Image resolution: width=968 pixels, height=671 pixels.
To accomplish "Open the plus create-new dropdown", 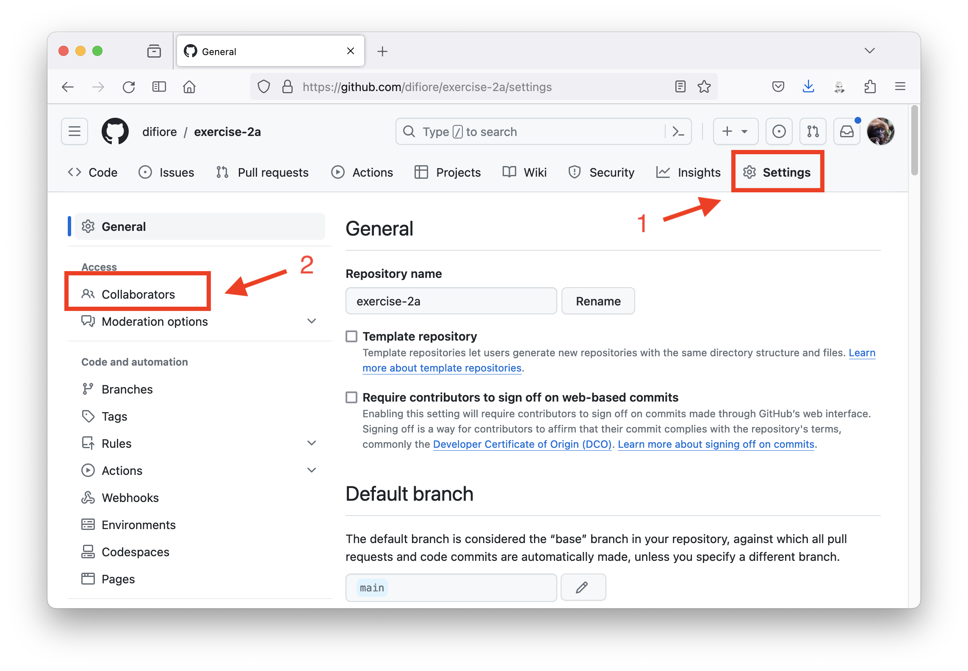I will click(x=735, y=131).
